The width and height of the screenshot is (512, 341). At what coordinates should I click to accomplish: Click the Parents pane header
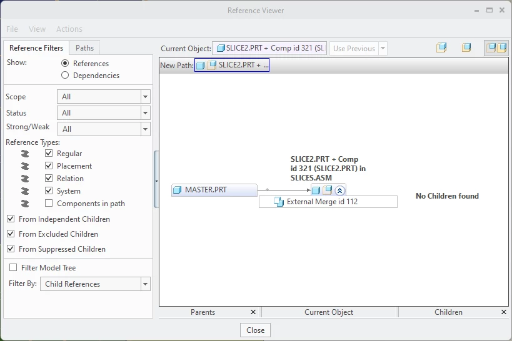point(203,312)
